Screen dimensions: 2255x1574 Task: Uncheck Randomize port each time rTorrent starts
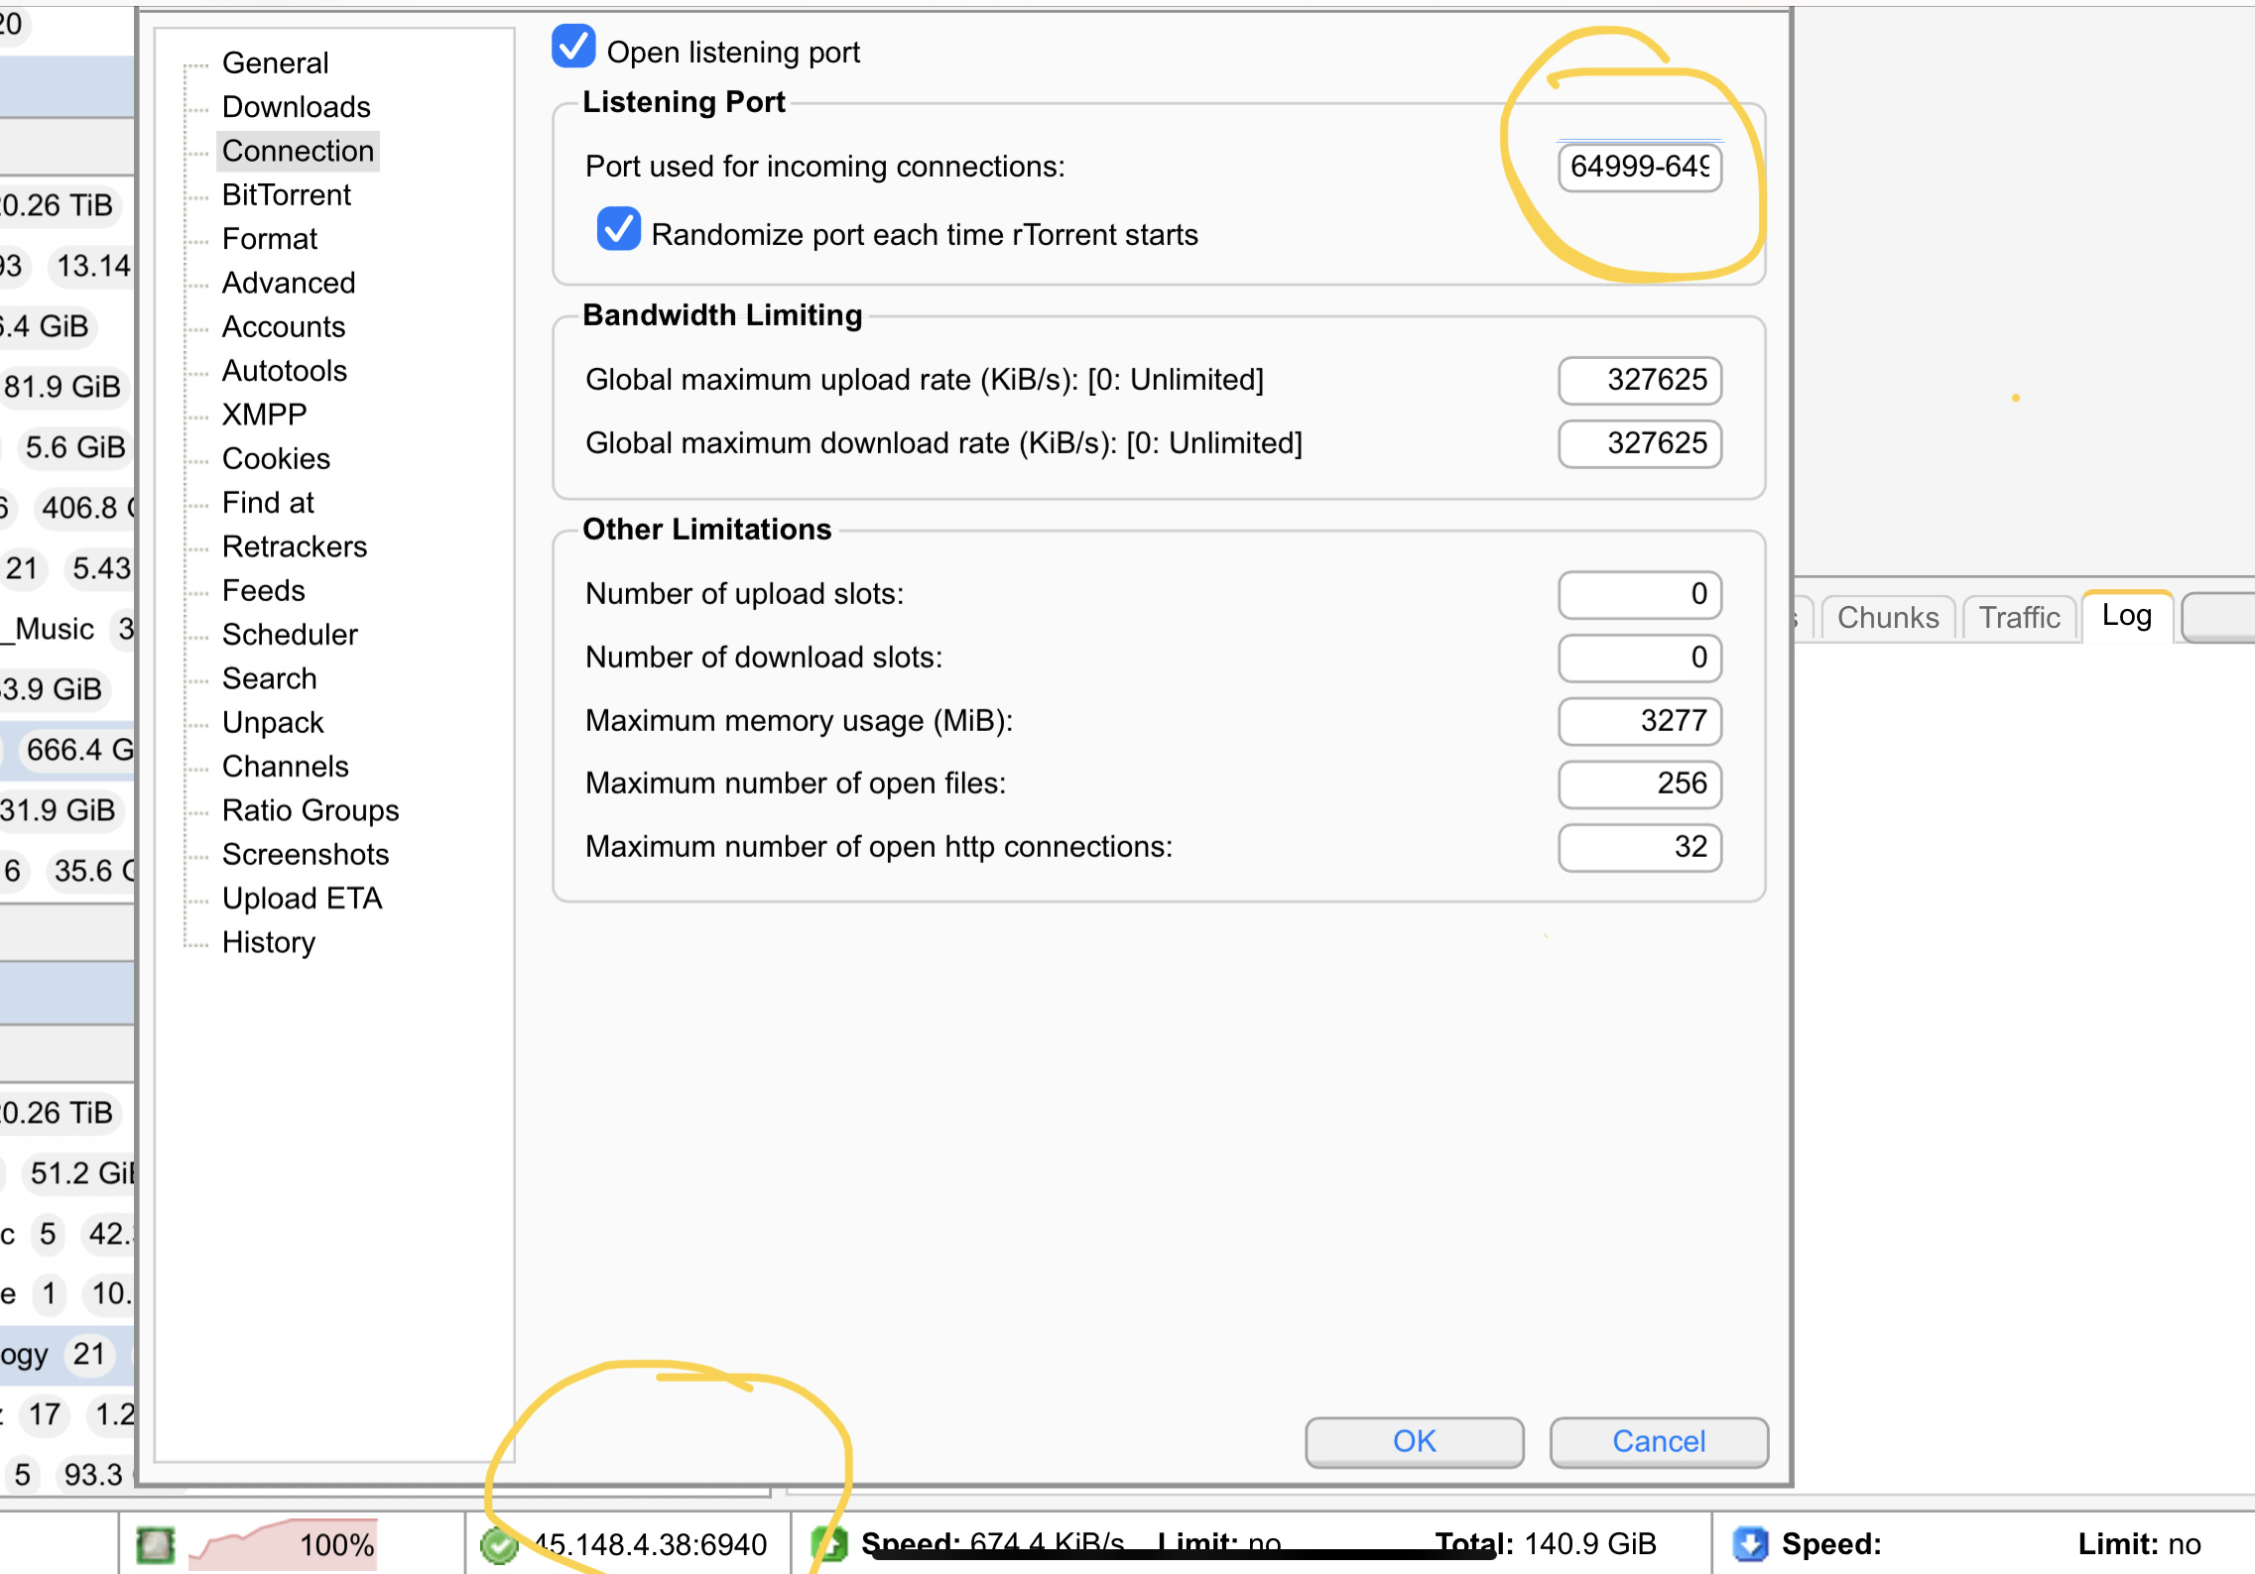(x=619, y=230)
